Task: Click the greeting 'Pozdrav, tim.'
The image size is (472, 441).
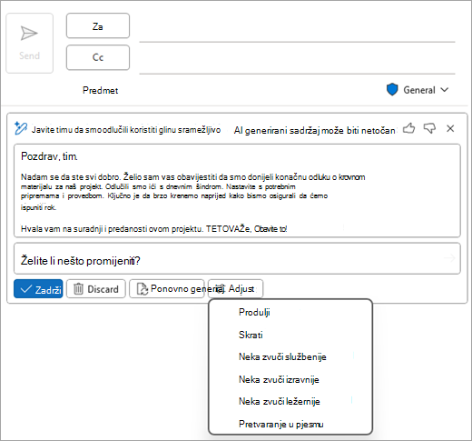Action: pos(49,156)
